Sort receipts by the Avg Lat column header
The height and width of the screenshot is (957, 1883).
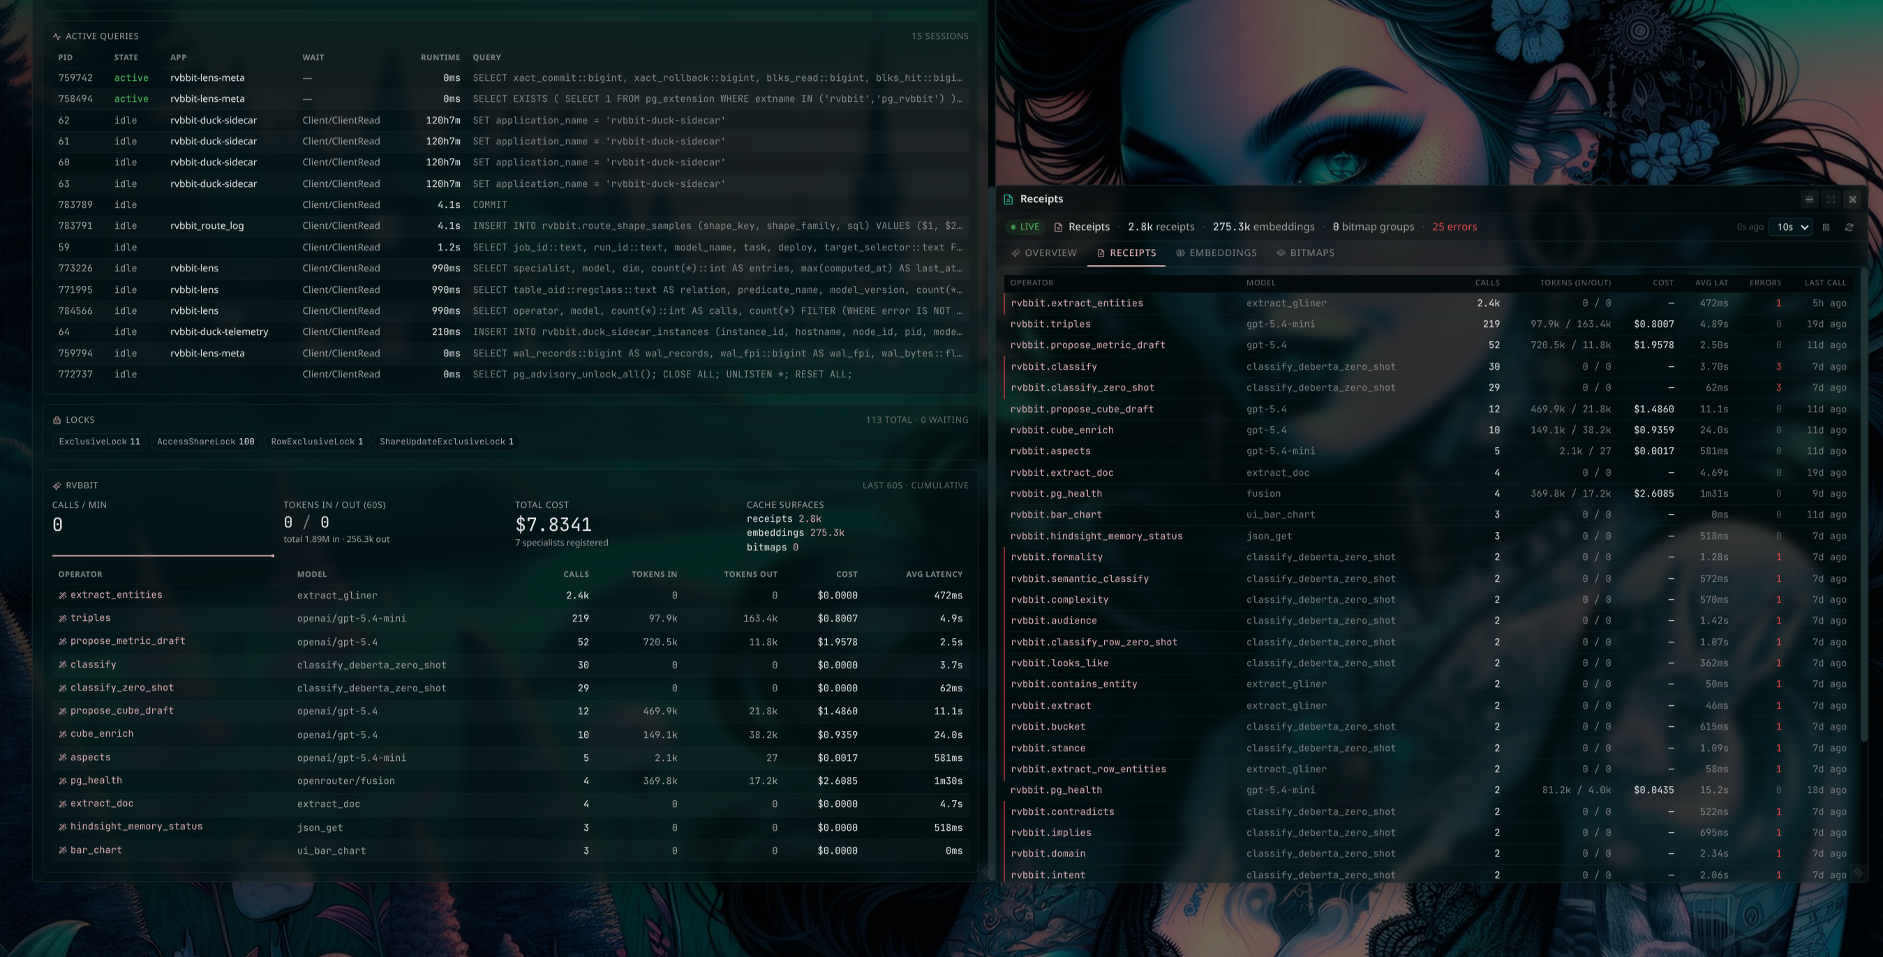1711,282
